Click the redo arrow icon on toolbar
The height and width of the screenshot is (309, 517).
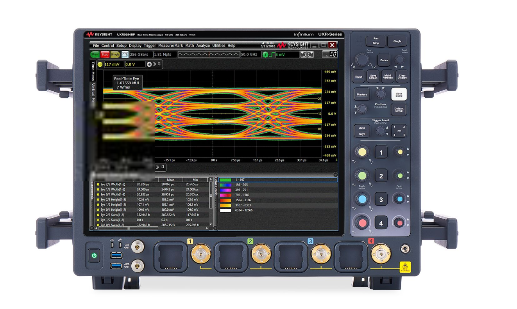(310, 55)
